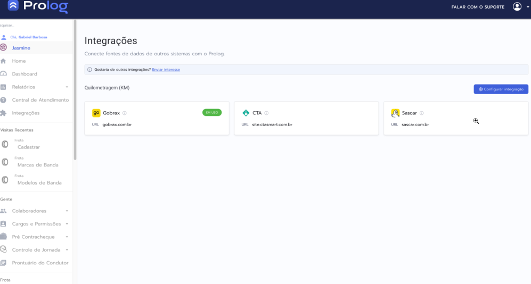
Task: Click Falar com o Suporte
Action: pos(478,7)
